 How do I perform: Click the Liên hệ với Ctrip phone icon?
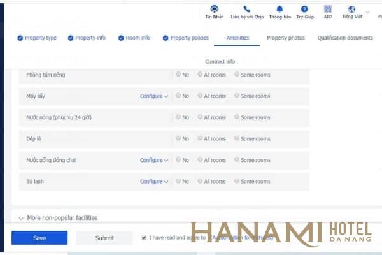pyautogui.click(x=247, y=10)
